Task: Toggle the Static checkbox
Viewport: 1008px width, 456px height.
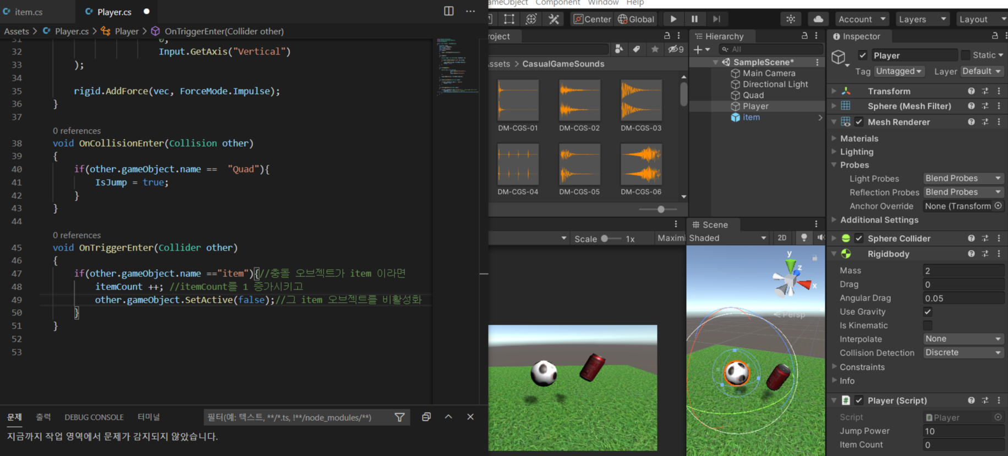Action: (x=965, y=55)
